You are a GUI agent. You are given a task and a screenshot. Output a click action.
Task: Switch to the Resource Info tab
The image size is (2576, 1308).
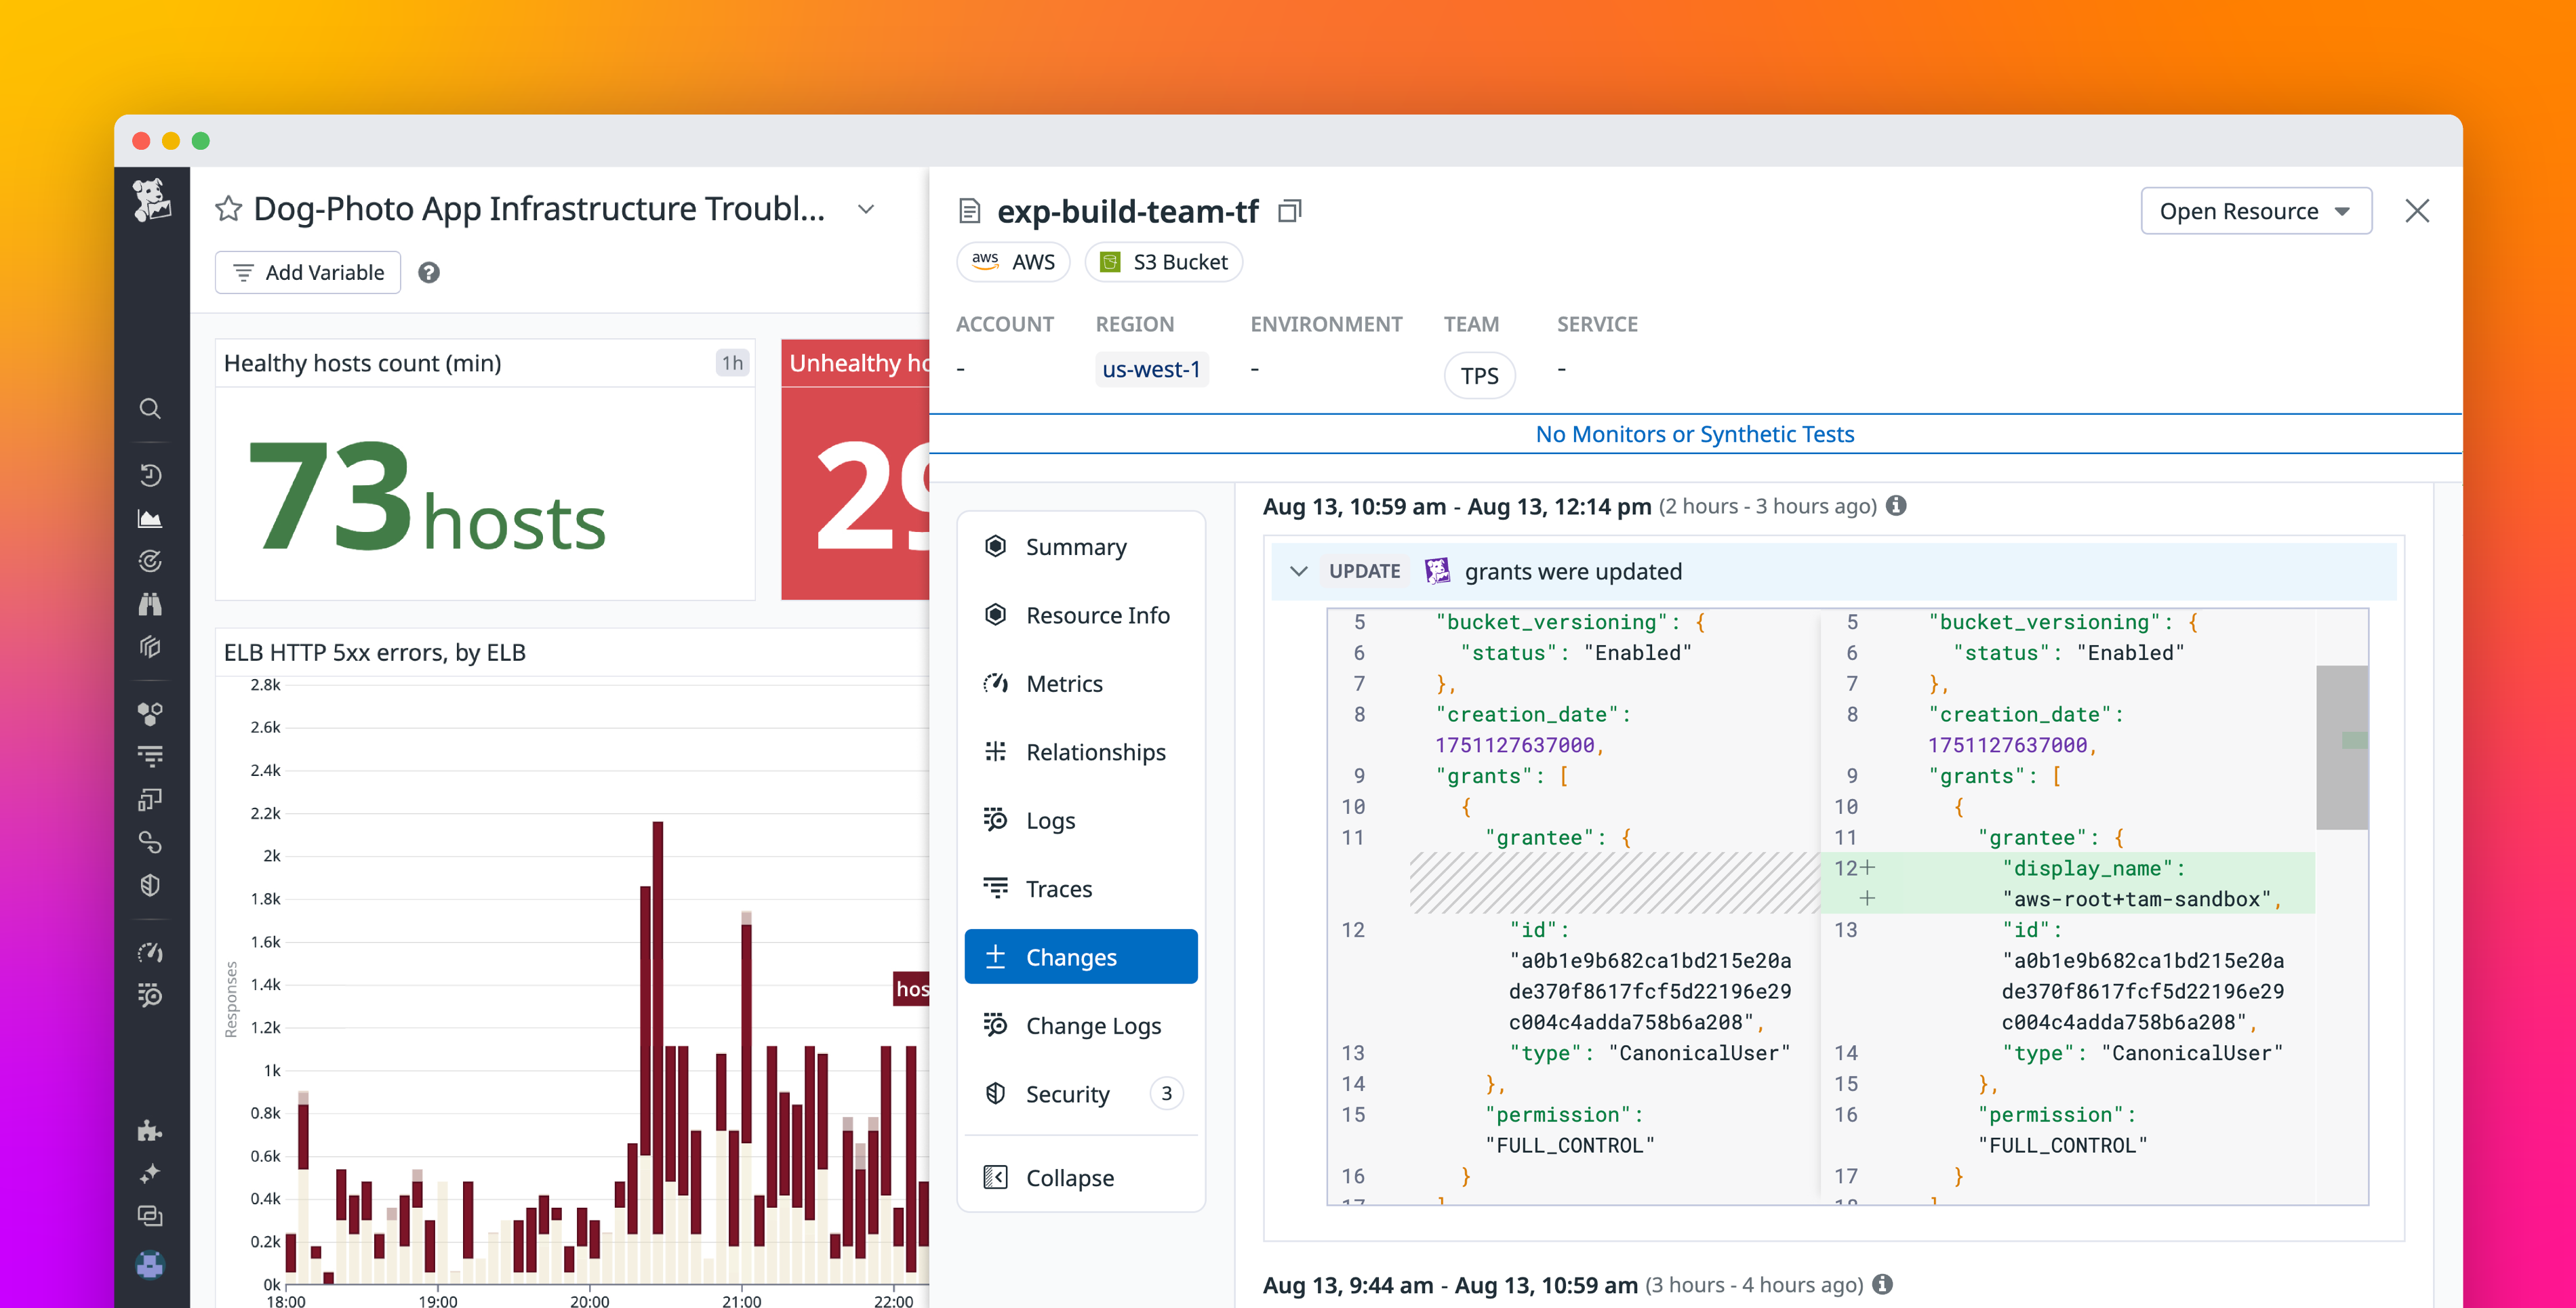click(1098, 615)
